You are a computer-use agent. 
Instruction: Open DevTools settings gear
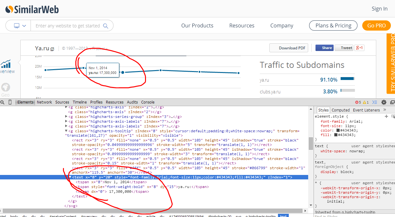pyautogui.click(x=384, y=102)
